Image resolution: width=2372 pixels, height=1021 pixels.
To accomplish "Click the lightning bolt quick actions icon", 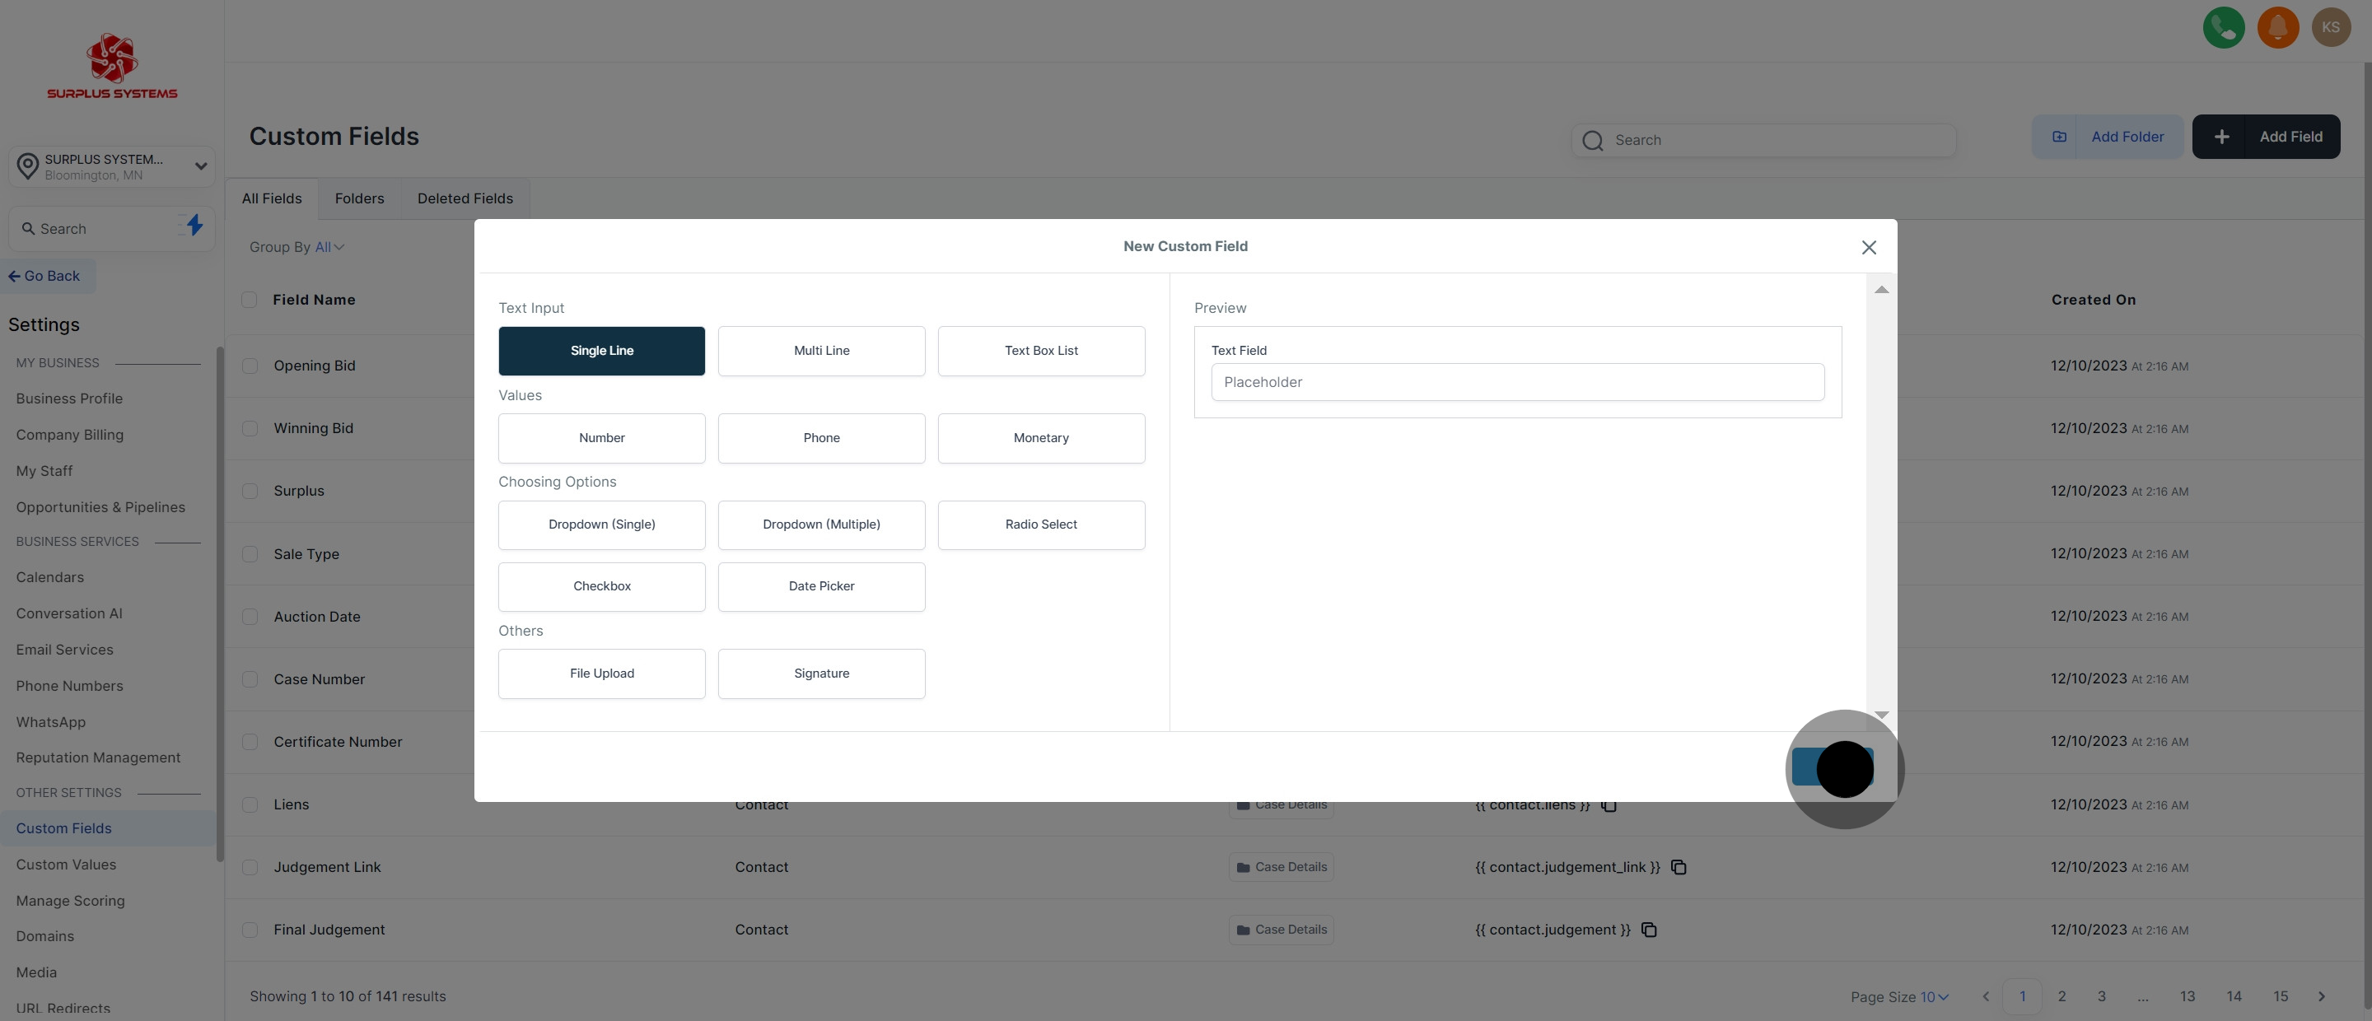I will pos(194,226).
